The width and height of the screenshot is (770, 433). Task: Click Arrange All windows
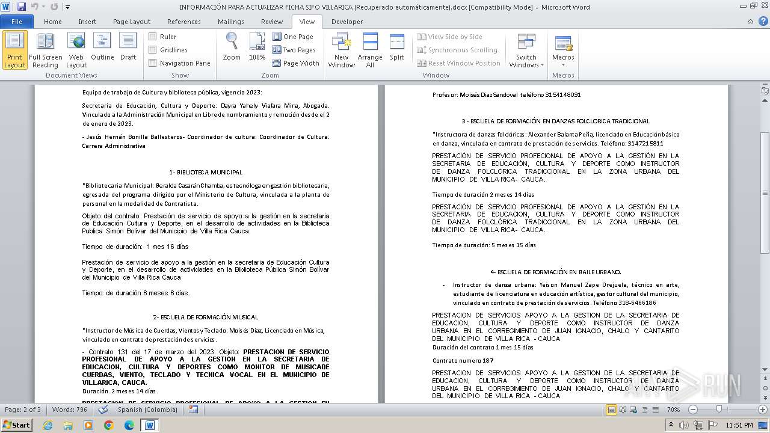[x=370, y=50]
